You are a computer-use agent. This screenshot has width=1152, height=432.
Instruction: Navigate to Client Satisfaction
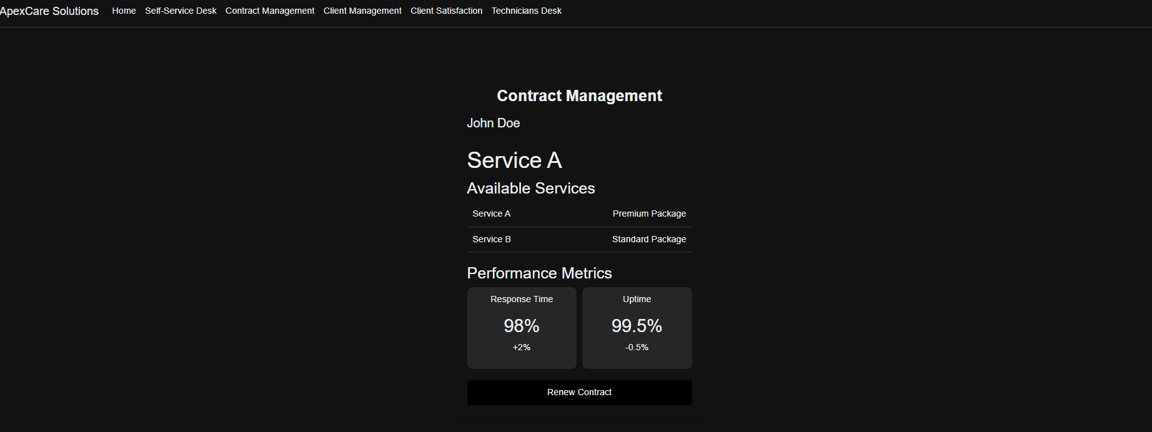pos(446,11)
